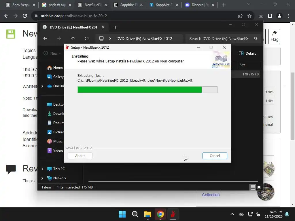The image size is (295, 221).
Task: Expand the Network tree node
Action: [x=42, y=178]
